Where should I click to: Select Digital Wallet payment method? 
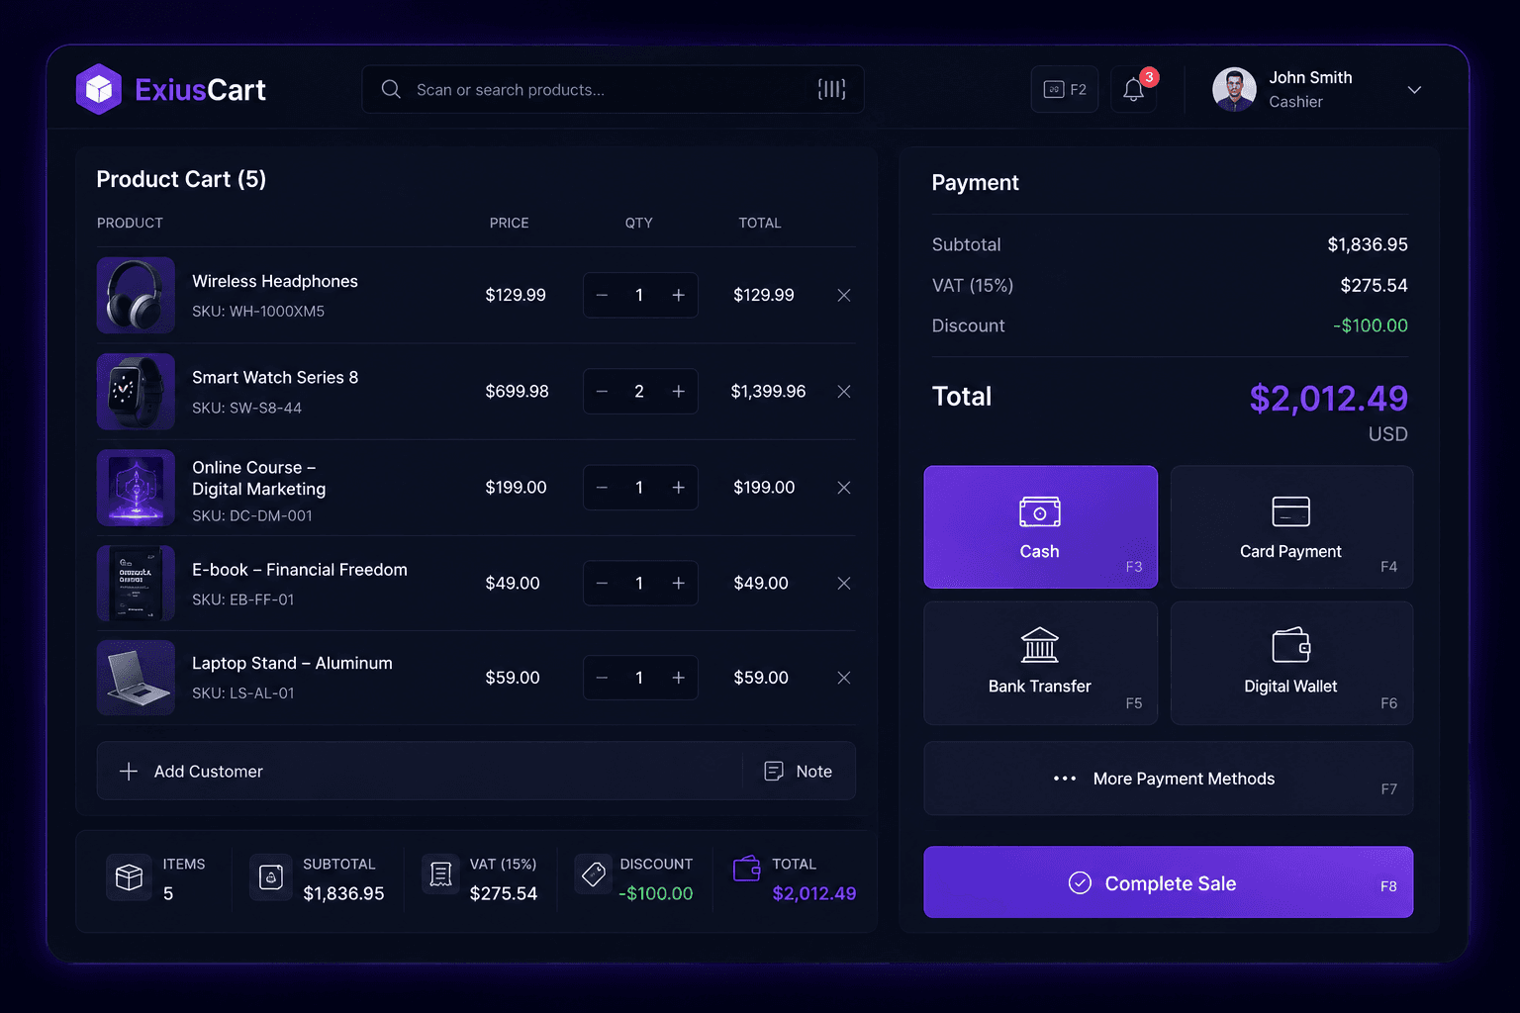point(1291,664)
